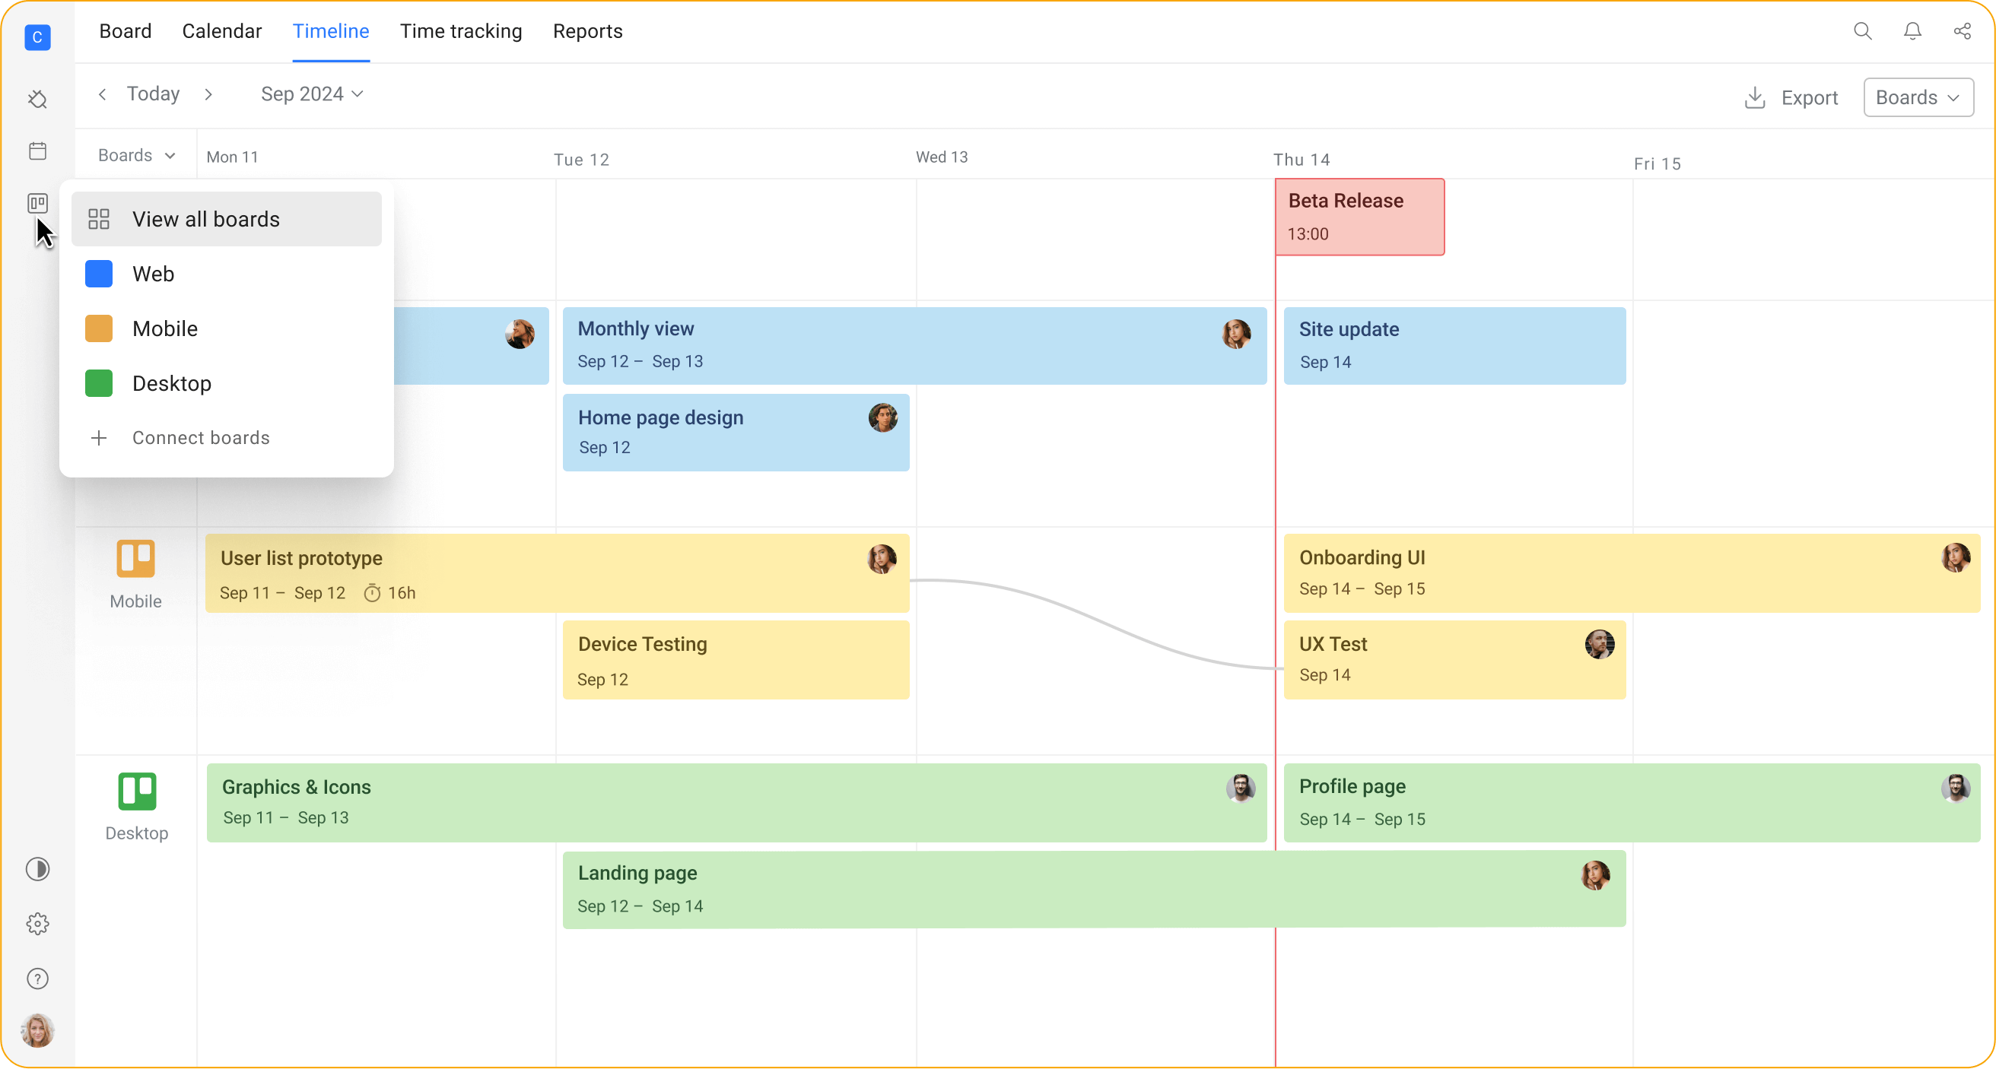Image resolution: width=1996 pixels, height=1069 pixels.
Task: Toggle the Desktop board in the boards list
Action: (x=171, y=382)
